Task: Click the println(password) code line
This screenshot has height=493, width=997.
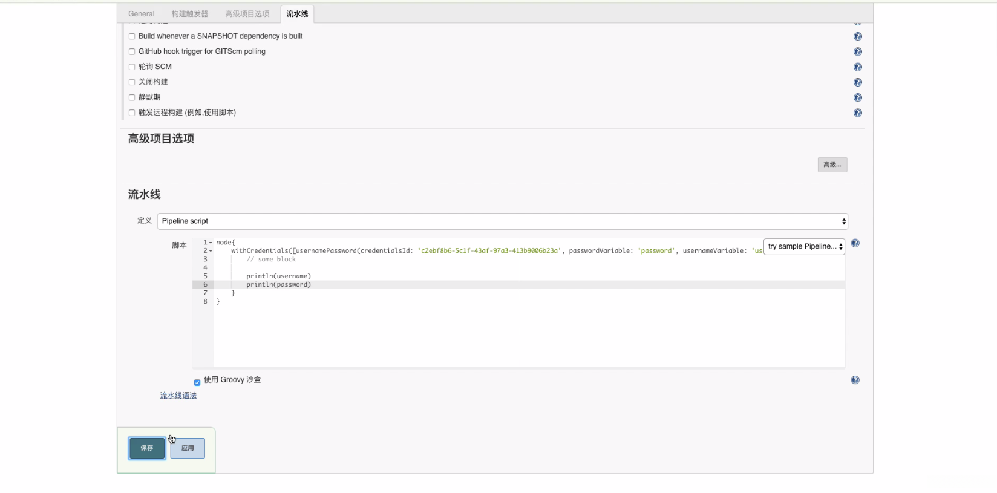Action: pyautogui.click(x=278, y=285)
